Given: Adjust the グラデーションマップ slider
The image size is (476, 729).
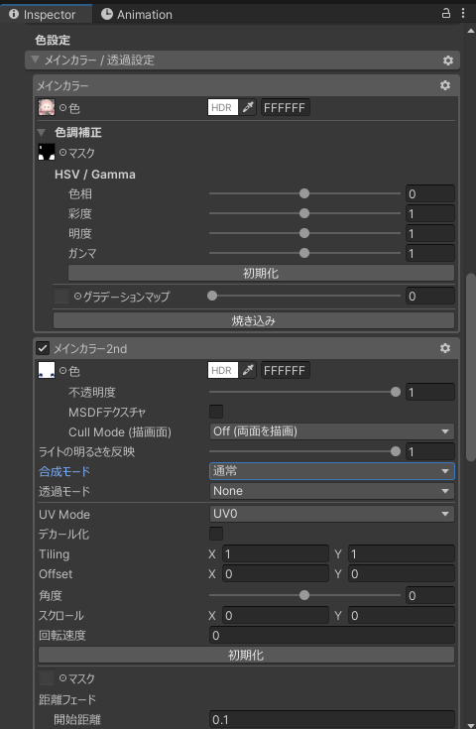Looking at the screenshot, I should (x=304, y=296).
